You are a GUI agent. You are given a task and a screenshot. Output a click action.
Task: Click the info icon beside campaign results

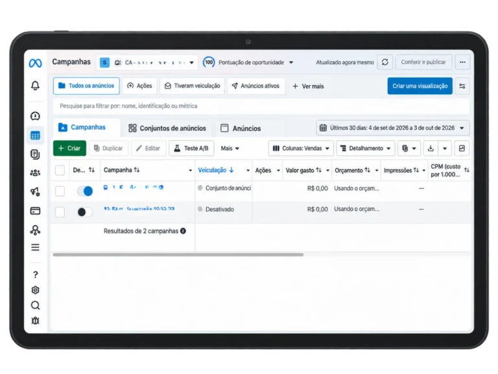tap(184, 231)
